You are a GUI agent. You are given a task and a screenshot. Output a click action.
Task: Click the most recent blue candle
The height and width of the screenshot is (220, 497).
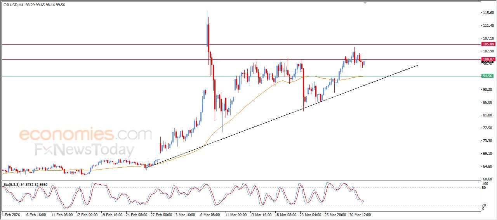pos(364,63)
